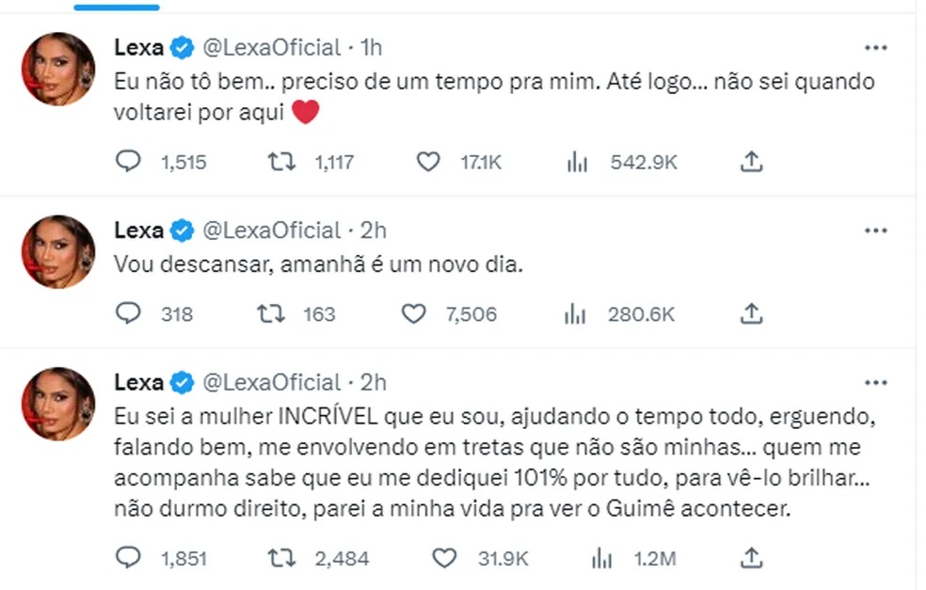Like the 'Eu não tô bem' tweet
The image size is (926, 590).
click(428, 162)
